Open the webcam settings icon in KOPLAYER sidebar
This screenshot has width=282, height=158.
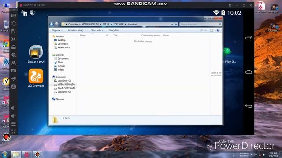[x=14, y=55]
